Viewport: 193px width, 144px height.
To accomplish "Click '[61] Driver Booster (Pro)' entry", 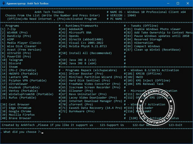I will coord(82,74).
